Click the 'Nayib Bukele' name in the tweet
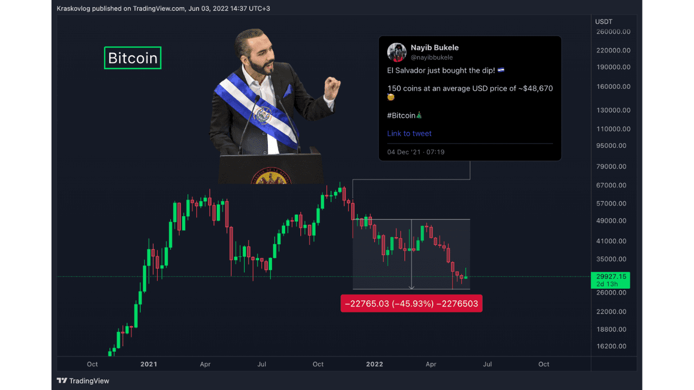 click(x=434, y=48)
